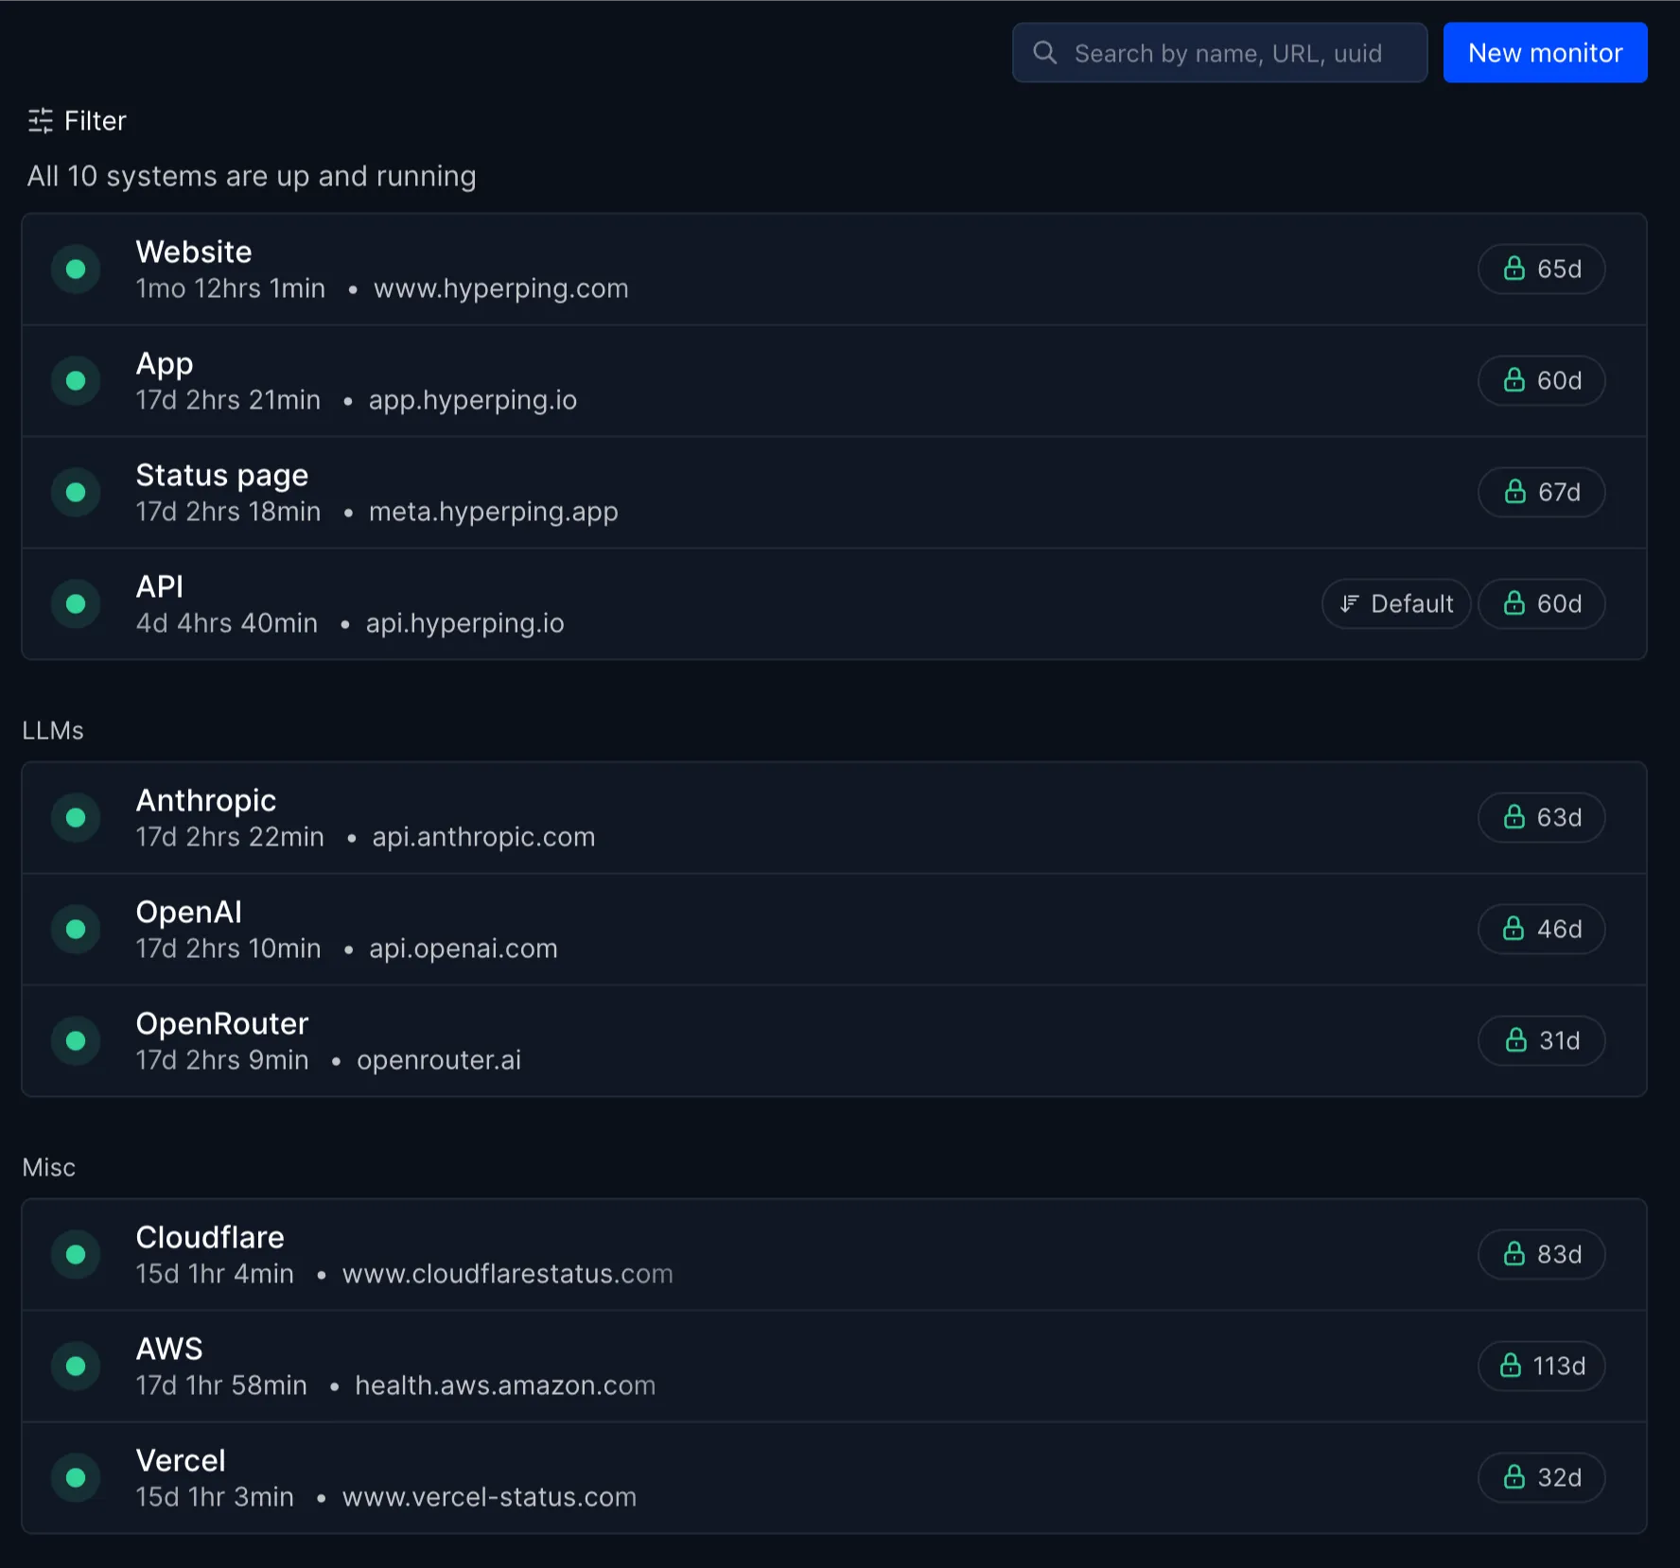
Task: Click health.aws.amazon.com URL text
Action: click(x=505, y=1385)
